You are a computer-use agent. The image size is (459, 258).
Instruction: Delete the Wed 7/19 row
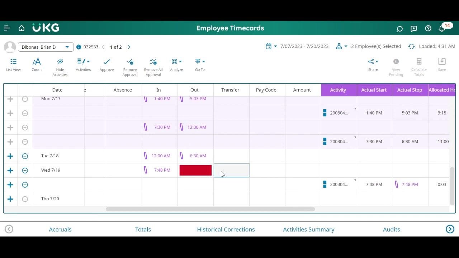25,170
